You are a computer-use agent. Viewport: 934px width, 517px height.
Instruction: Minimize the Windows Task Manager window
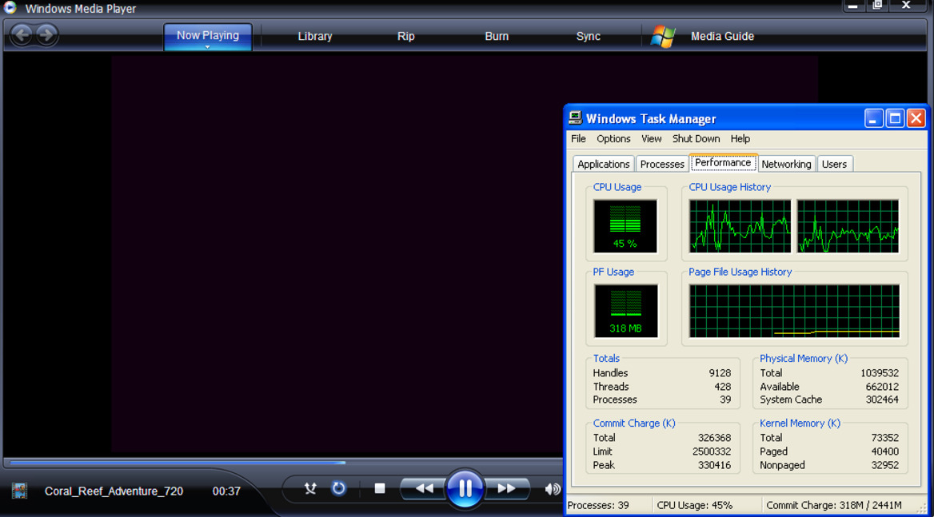click(873, 118)
